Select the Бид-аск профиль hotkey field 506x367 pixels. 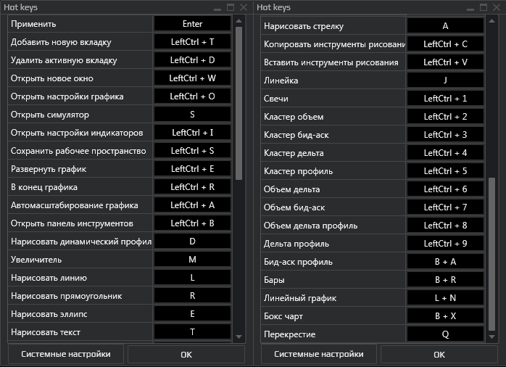point(445,262)
